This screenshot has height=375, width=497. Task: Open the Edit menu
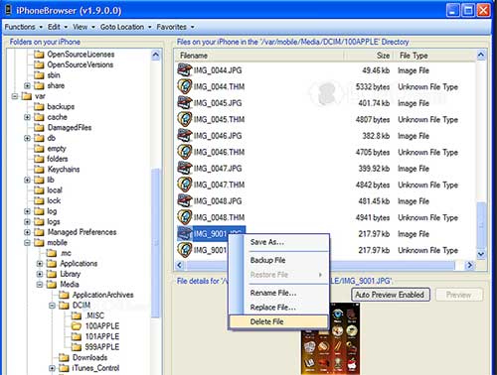pos(58,27)
